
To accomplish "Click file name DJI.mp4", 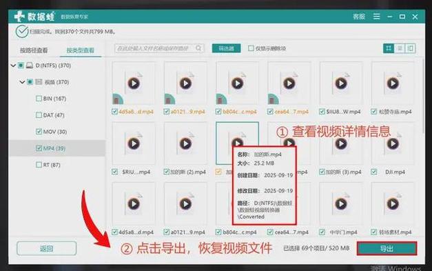I will [395, 172].
